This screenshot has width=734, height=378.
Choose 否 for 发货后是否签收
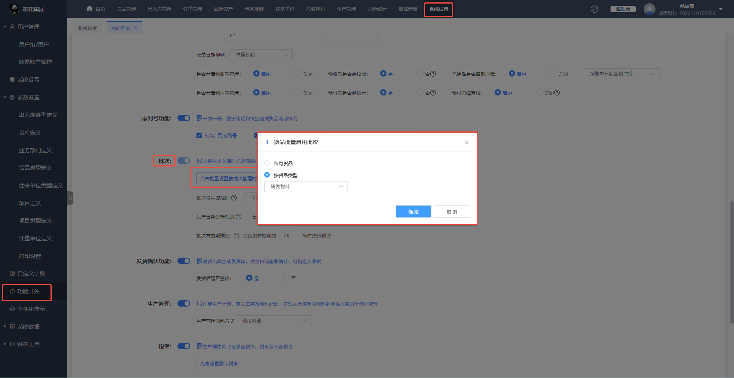[x=286, y=278]
